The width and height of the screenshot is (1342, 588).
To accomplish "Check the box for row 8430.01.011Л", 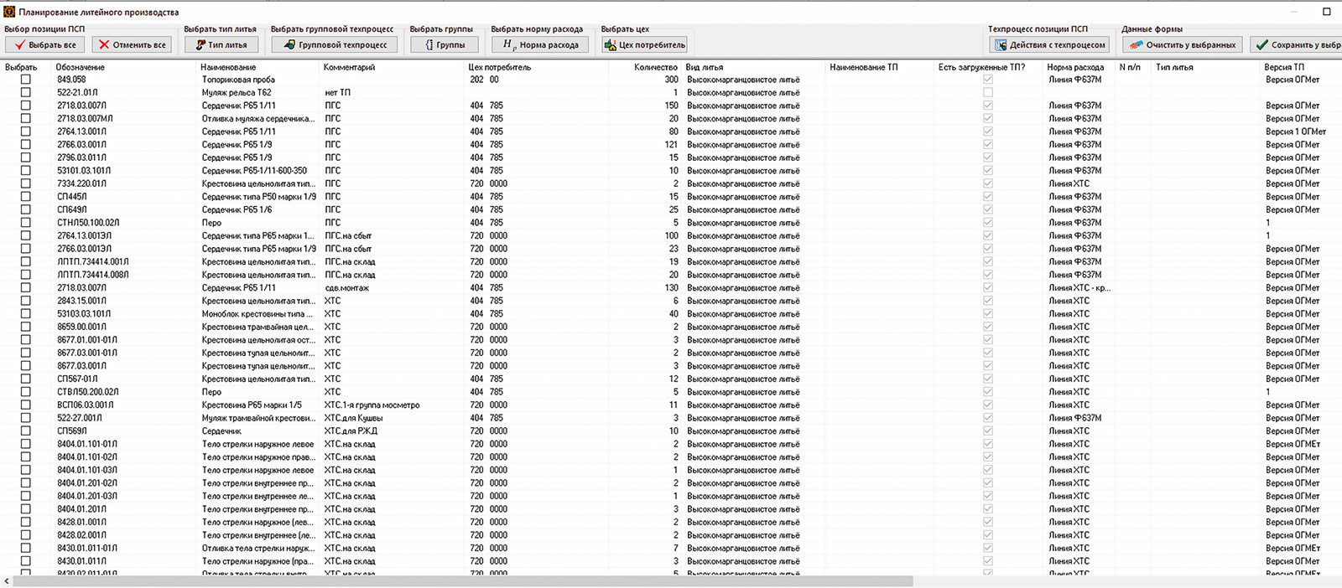I will click(x=25, y=560).
